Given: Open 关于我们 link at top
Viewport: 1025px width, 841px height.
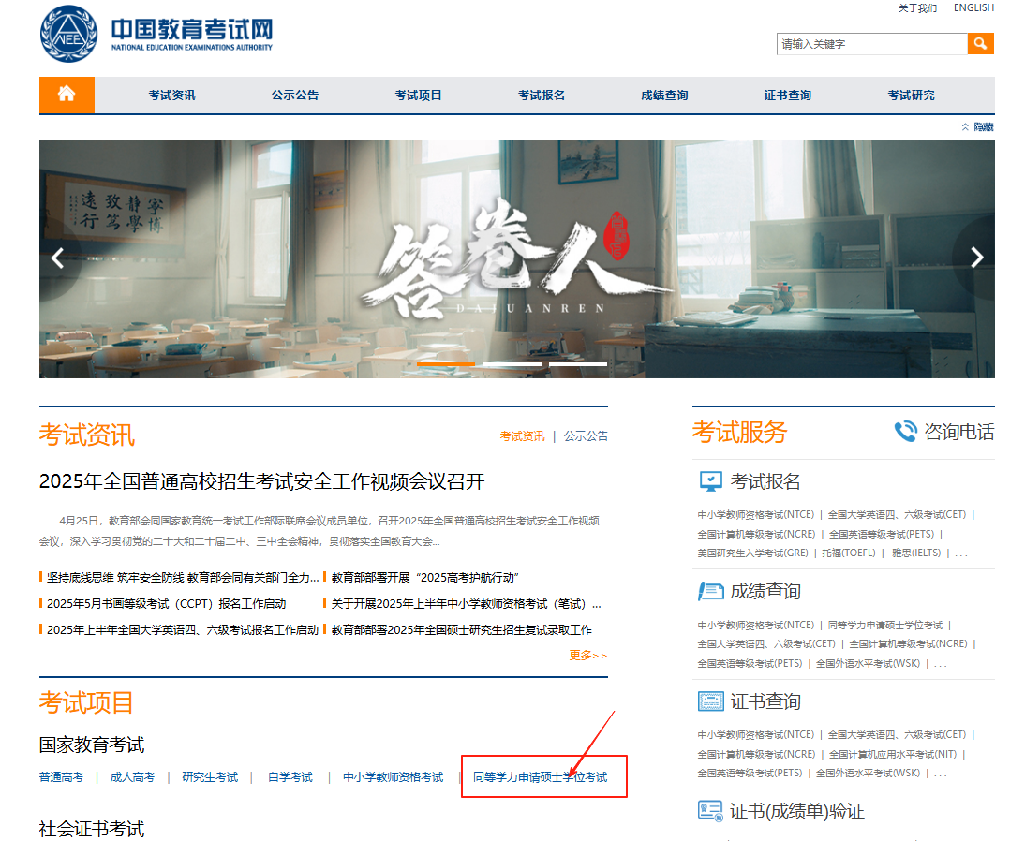Looking at the screenshot, I should [x=918, y=7].
